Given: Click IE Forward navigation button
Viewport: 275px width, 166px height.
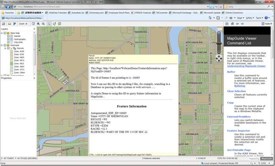Looking at the screenshot, I should click(x=8, y=7).
